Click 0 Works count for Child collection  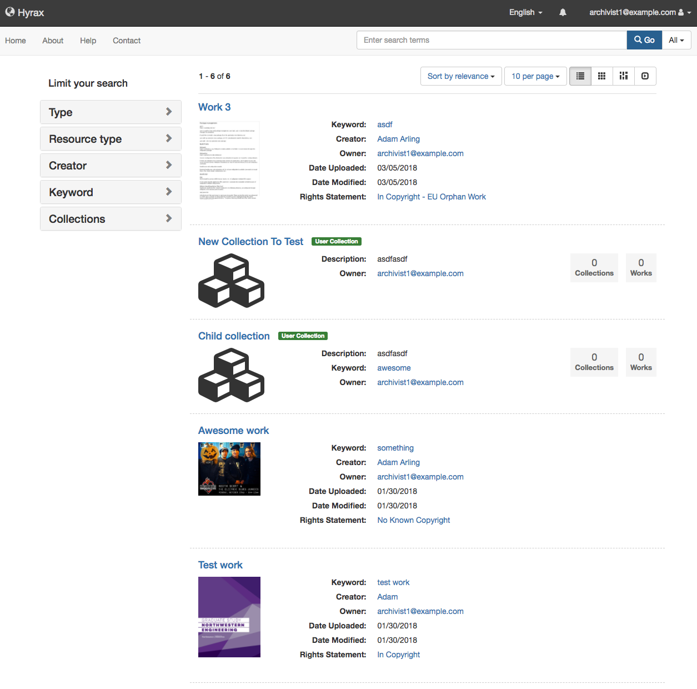641,362
